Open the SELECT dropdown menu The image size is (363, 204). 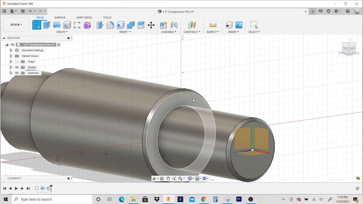(254, 32)
